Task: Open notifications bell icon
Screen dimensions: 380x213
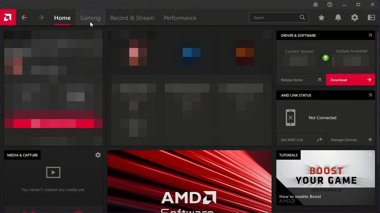Action: 338,18
